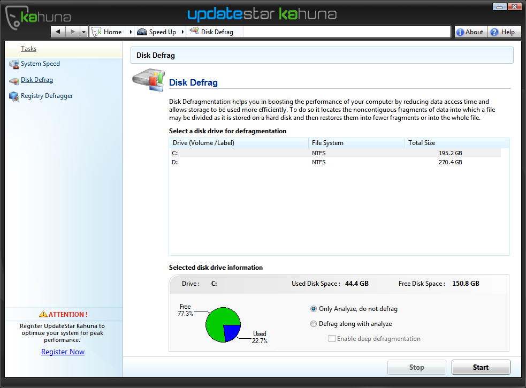Click the Used 22.7% chart label
Image resolution: width=526 pixels, height=388 pixels.
pos(260,337)
